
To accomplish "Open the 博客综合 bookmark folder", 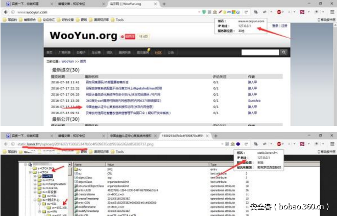I will click(30, 20).
